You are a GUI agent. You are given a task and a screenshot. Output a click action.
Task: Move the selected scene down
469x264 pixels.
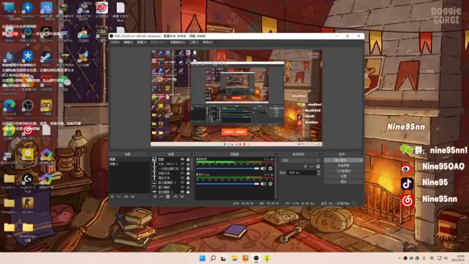tap(132, 197)
